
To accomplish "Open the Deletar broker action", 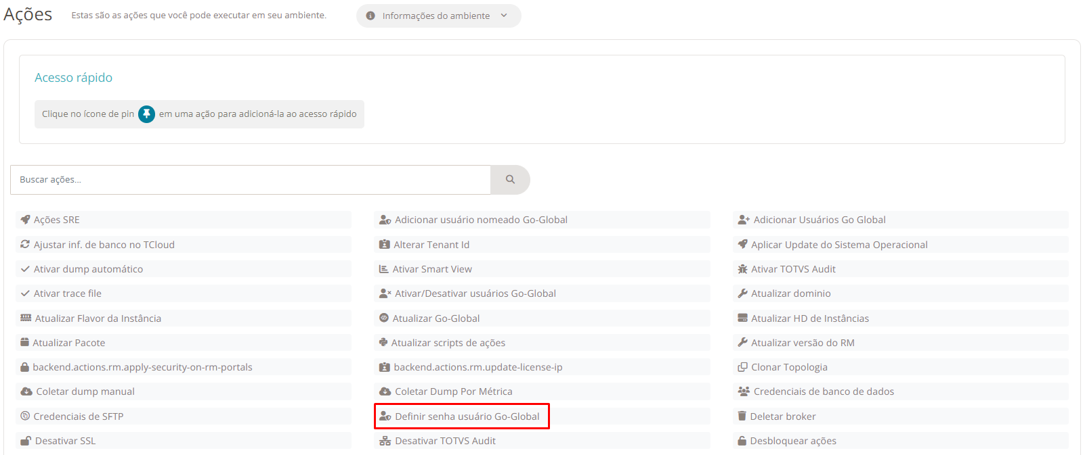I will coord(900,416).
